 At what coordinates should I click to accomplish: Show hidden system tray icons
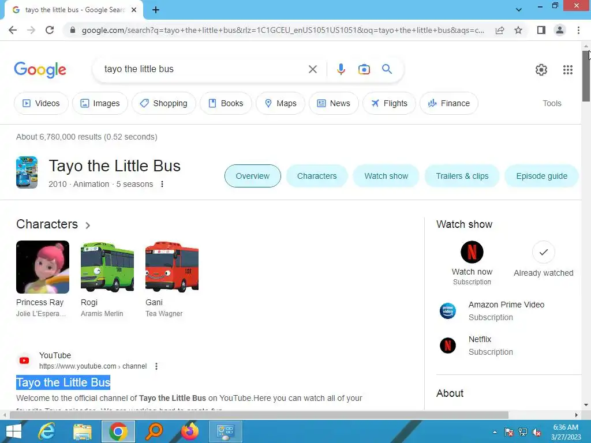point(495,432)
